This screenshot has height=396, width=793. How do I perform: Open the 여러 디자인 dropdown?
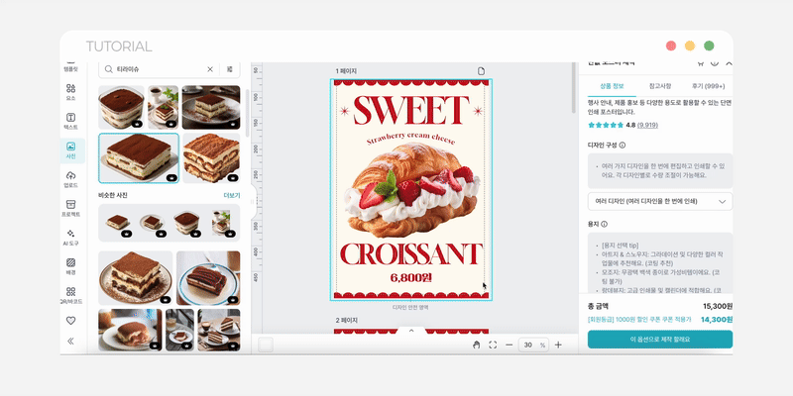pyautogui.click(x=659, y=201)
